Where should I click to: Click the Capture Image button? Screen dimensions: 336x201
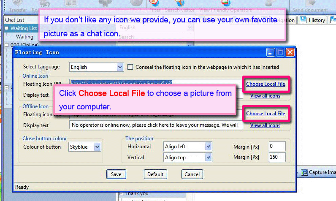tap(318, 172)
